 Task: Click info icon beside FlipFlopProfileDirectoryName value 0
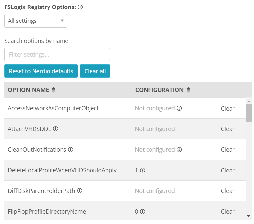pyautogui.click(x=143, y=212)
